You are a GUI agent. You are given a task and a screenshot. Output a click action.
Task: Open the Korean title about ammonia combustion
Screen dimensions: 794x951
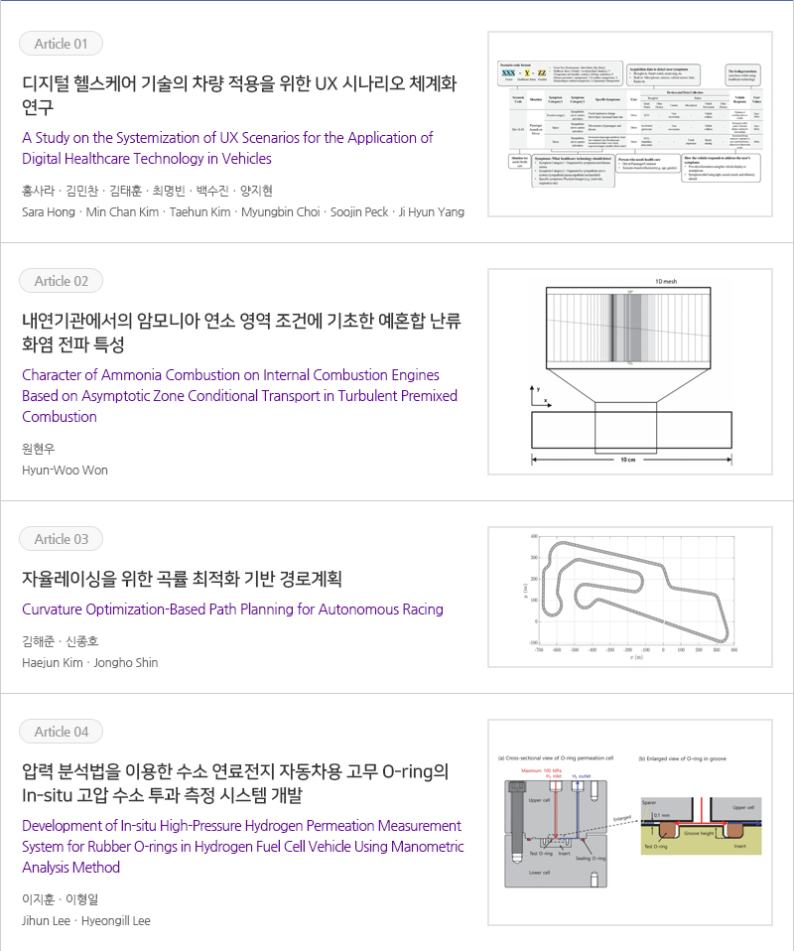click(241, 333)
